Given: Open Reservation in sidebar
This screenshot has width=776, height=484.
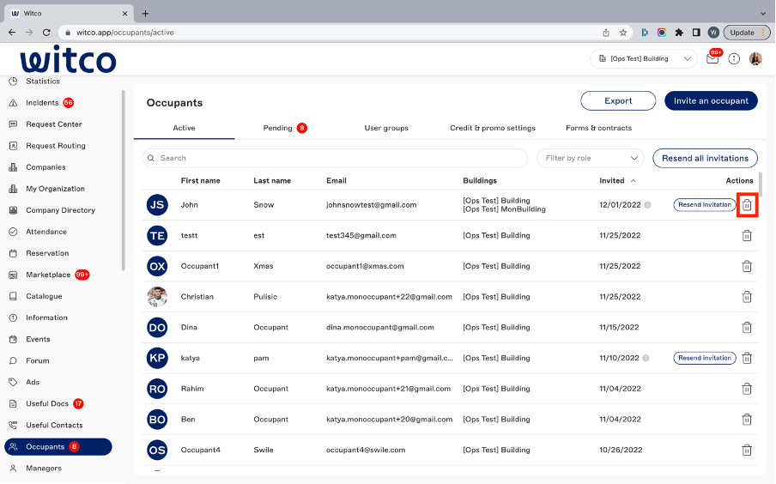Looking at the screenshot, I should click(47, 253).
